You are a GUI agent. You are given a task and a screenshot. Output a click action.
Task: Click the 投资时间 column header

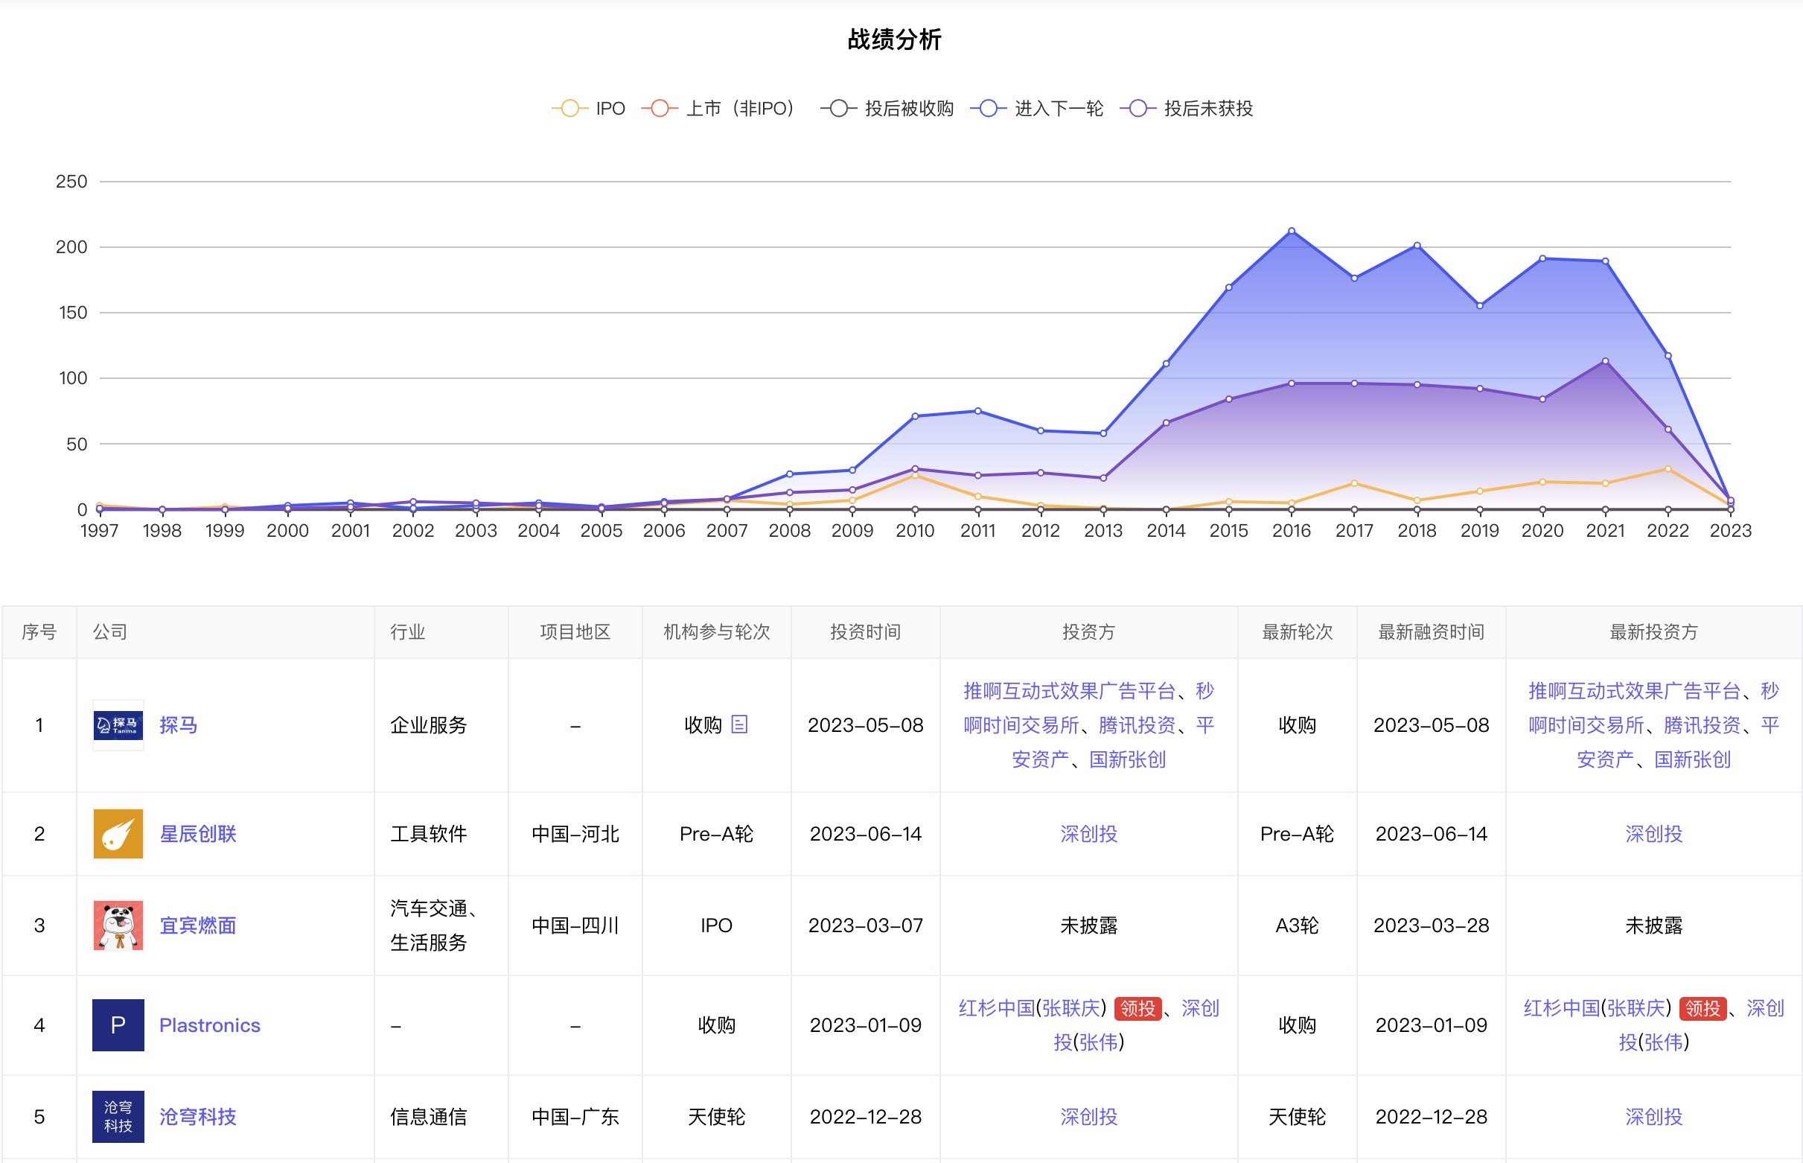[x=865, y=632]
